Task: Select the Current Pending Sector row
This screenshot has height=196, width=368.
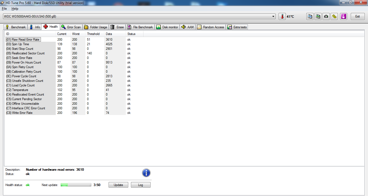Action: (74, 99)
